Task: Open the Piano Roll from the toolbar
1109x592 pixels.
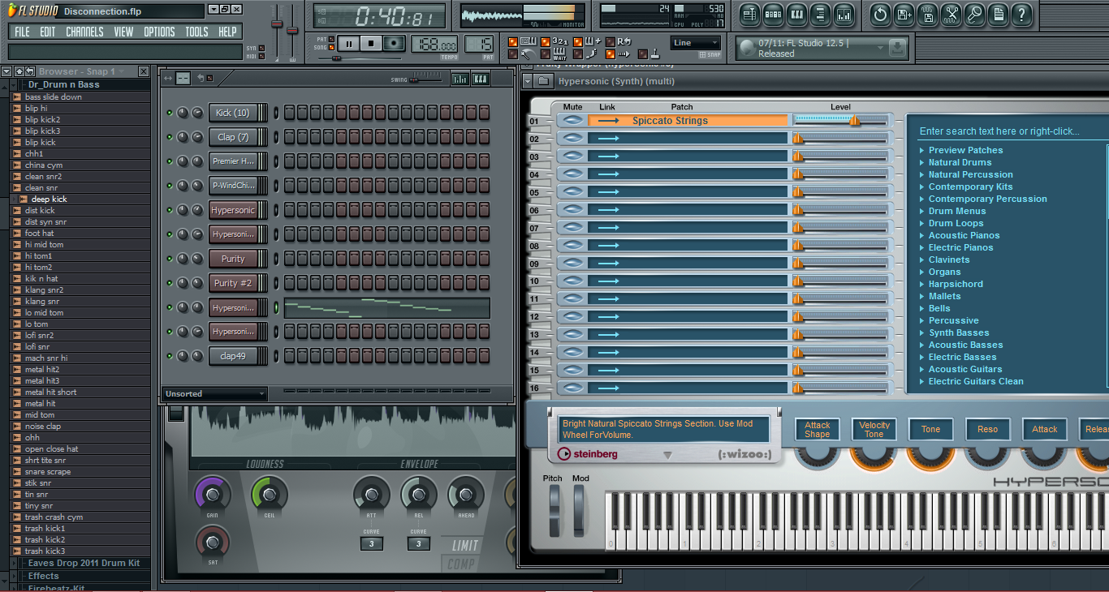Action: tap(796, 14)
